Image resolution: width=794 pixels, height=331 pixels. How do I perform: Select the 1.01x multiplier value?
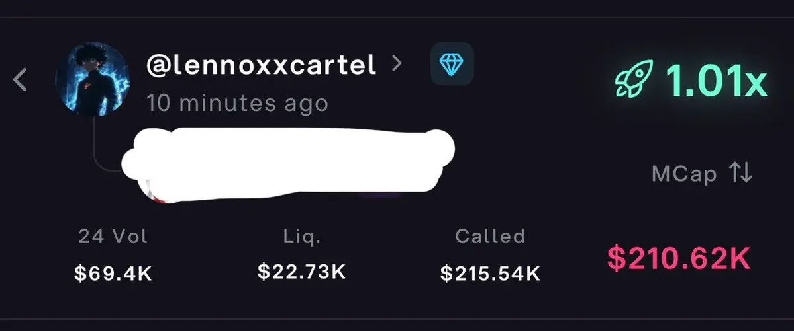716,80
